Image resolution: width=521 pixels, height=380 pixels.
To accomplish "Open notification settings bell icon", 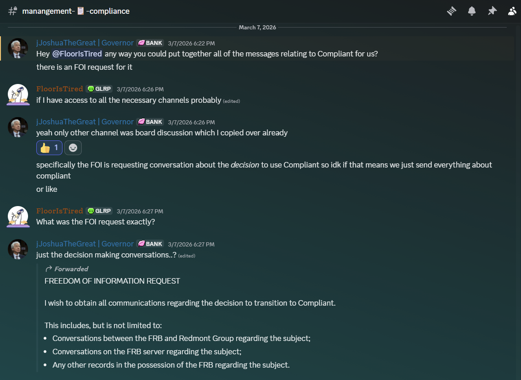I will (472, 11).
